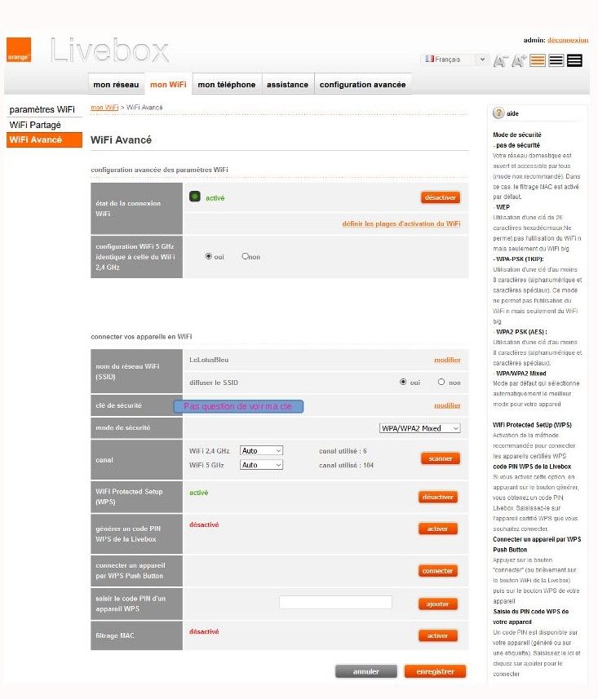This screenshot has width=598, height=699.
Task: Click the 'canal utilisé : 6' text
Action: 343,451
